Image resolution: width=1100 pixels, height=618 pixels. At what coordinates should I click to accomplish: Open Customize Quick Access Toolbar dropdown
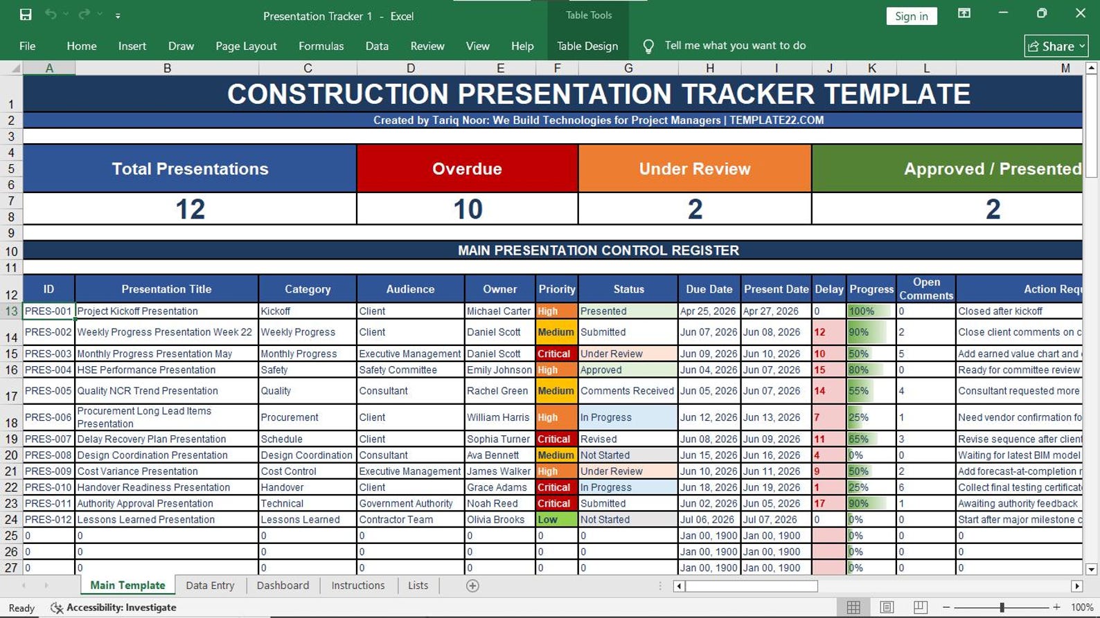pyautogui.click(x=118, y=15)
